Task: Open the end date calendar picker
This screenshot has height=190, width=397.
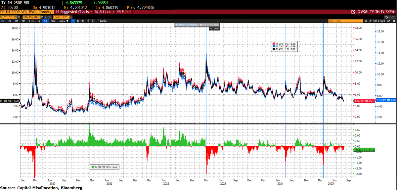Action: (42, 17)
